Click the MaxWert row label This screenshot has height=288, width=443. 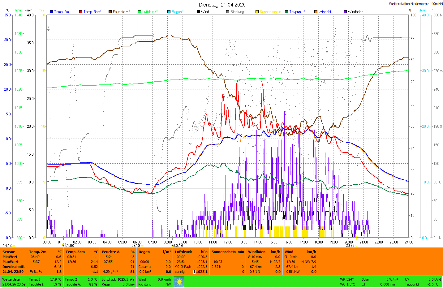click(11, 262)
